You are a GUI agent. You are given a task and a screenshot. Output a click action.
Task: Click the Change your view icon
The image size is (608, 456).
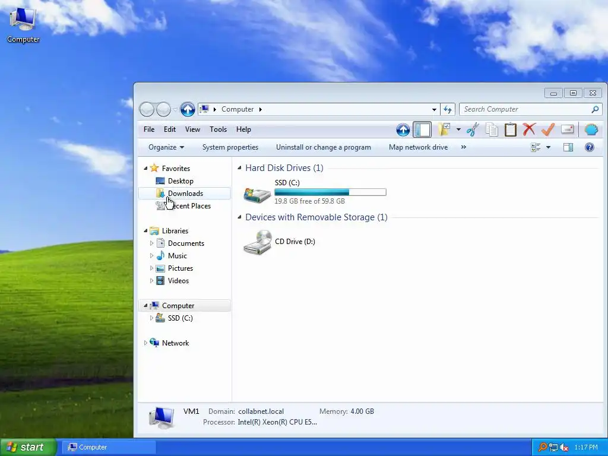click(536, 147)
